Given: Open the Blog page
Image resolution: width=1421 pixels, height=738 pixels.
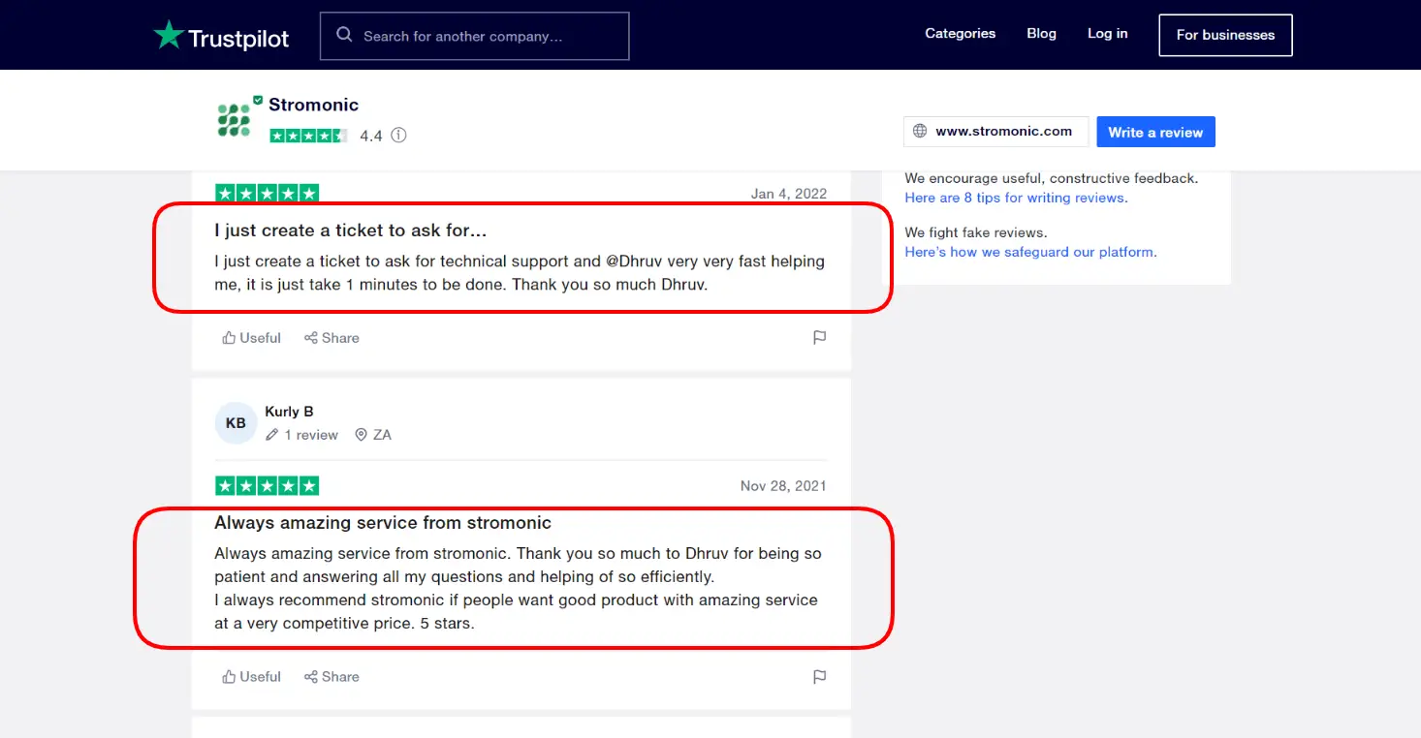Looking at the screenshot, I should point(1041,33).
